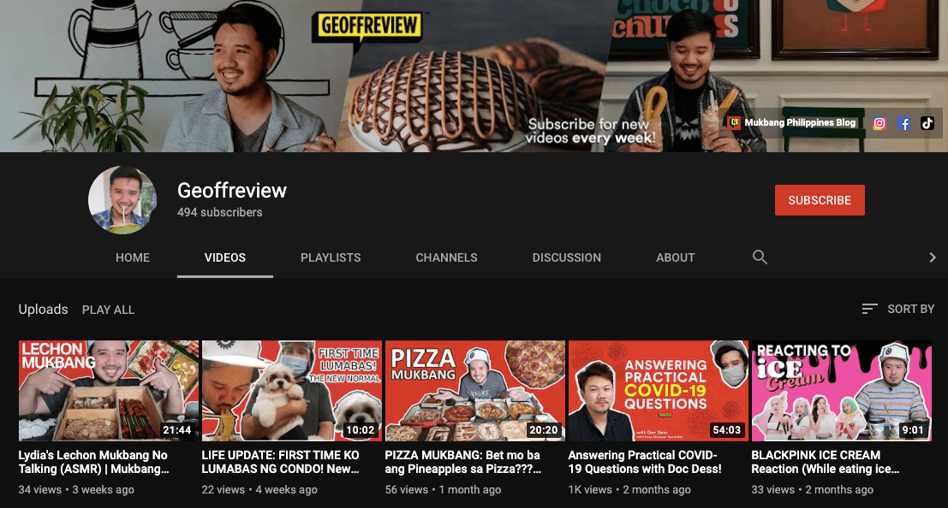Switch to the Home tab

tap(133, 257)
